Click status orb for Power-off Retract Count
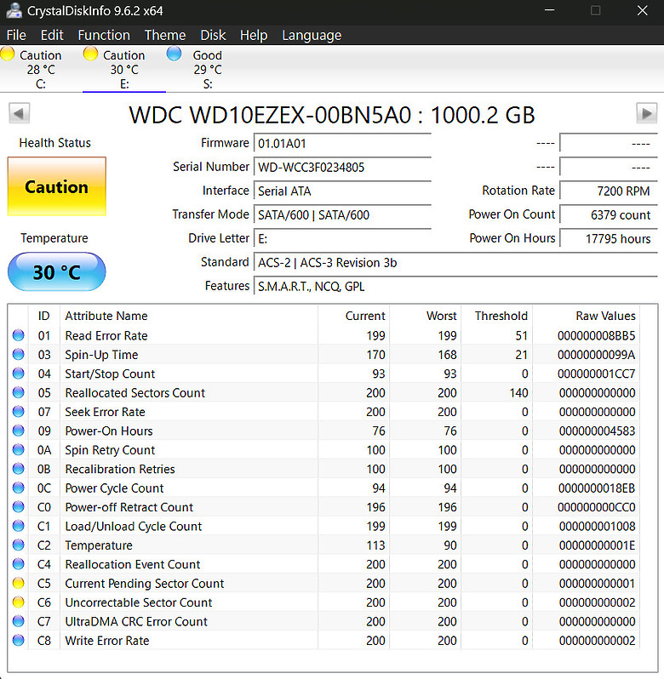The image size is (664, 679). click(x=18, y=506)
